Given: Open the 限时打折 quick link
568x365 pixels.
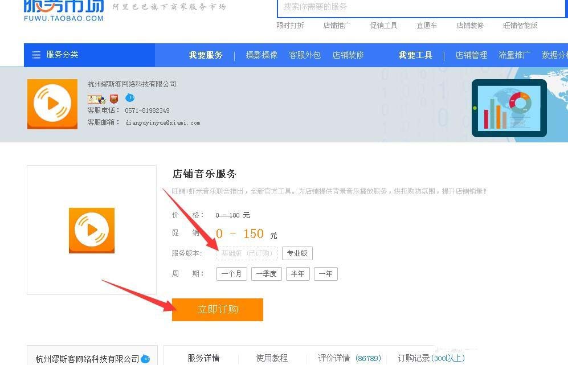Looking at the screenshot, I should point(290,26).
